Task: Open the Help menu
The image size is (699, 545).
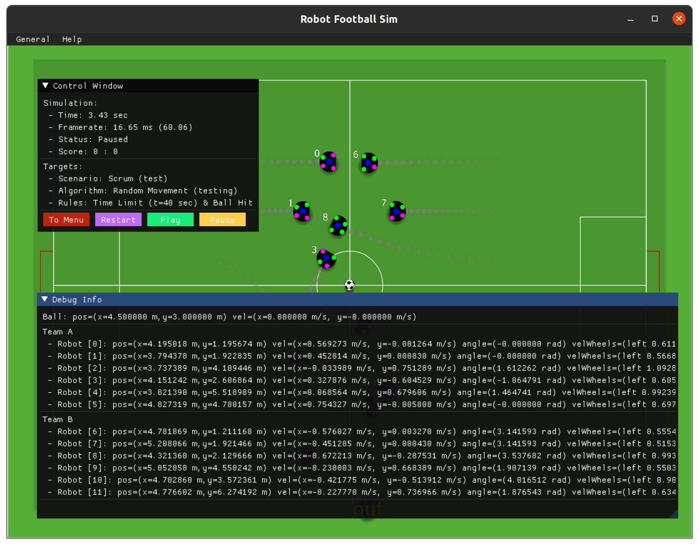Action: 72,39
